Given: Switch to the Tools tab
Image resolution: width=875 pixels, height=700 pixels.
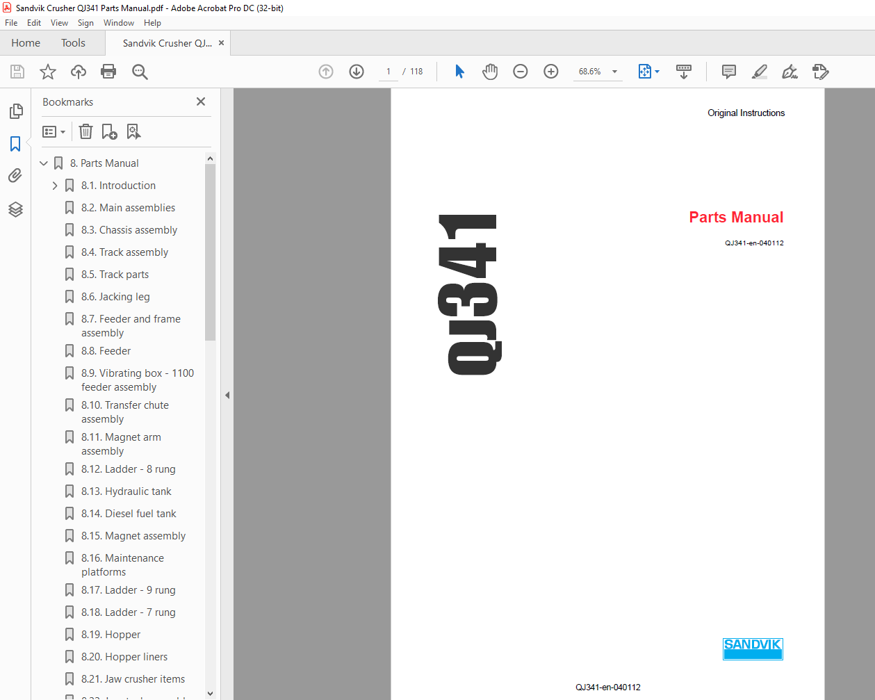Looking at the screenshot, I should click(x=73, y=43).
